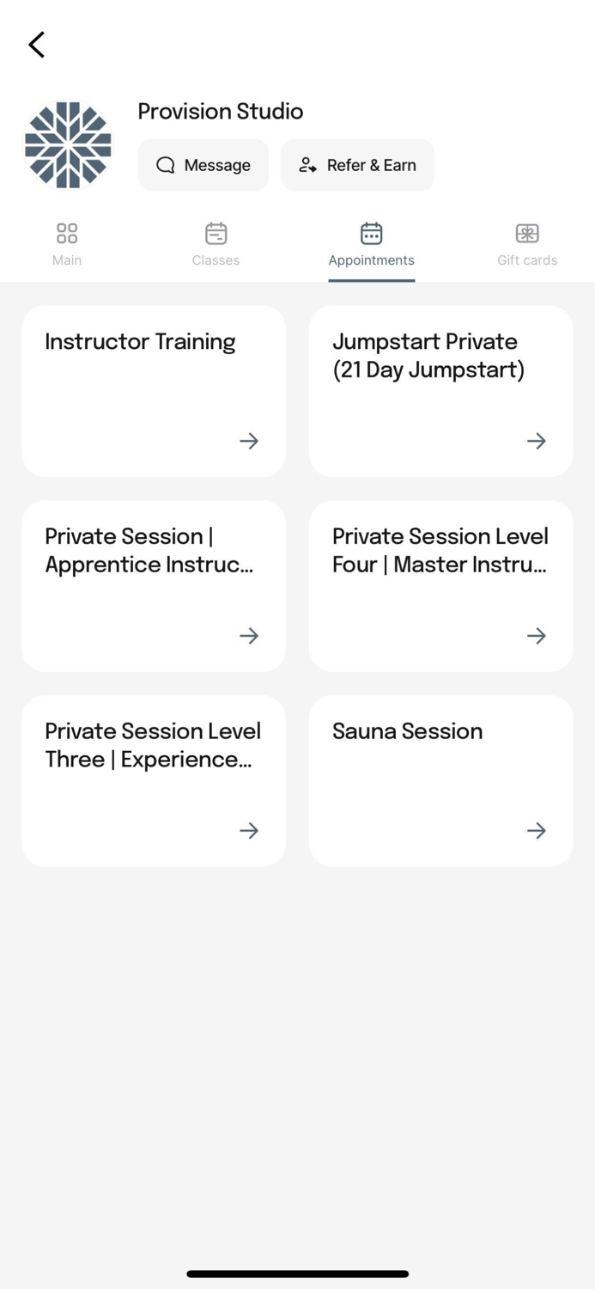Select the Sauna Session appointment card

(440, 780)
